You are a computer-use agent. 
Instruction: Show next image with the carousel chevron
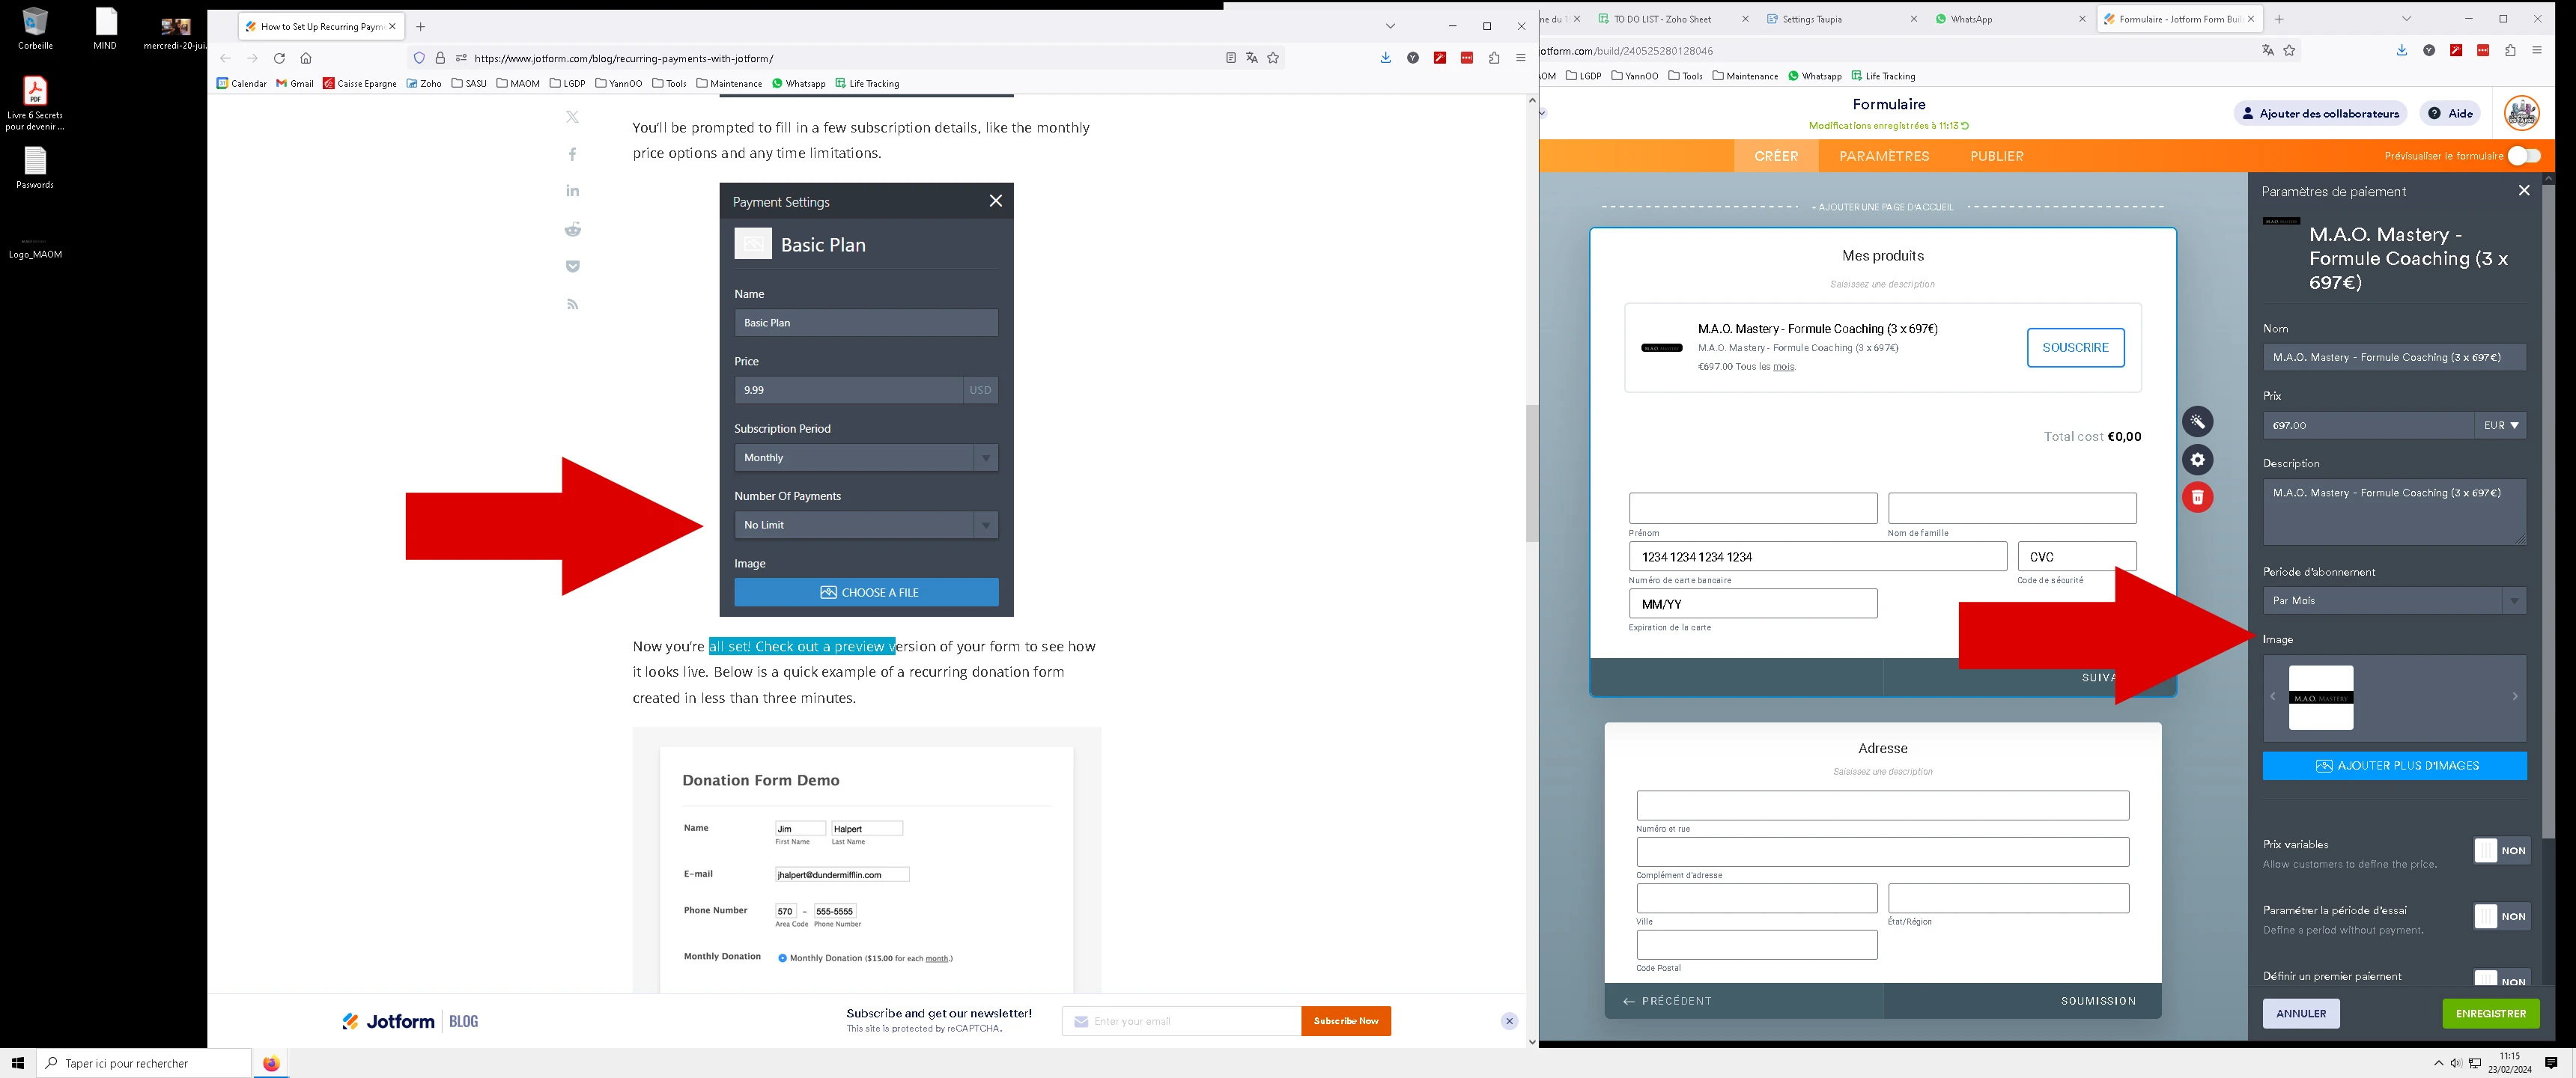tap(2517, 696)
